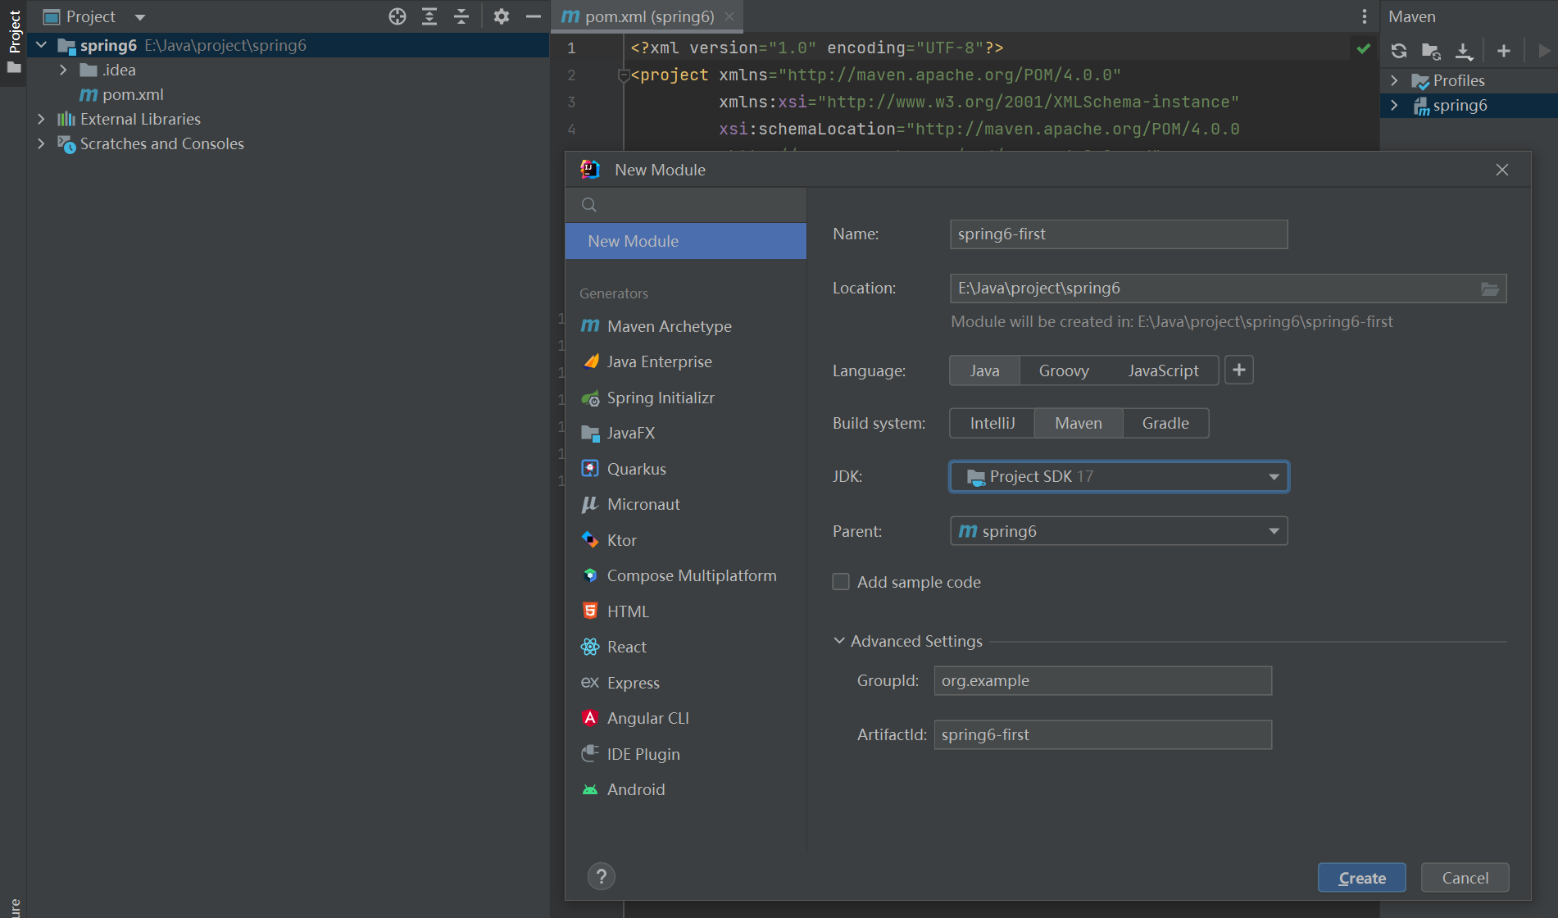Hide the Project panel with minus icon

point(534,16)
